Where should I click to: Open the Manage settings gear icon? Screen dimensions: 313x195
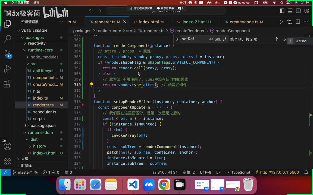pos(7,161)
